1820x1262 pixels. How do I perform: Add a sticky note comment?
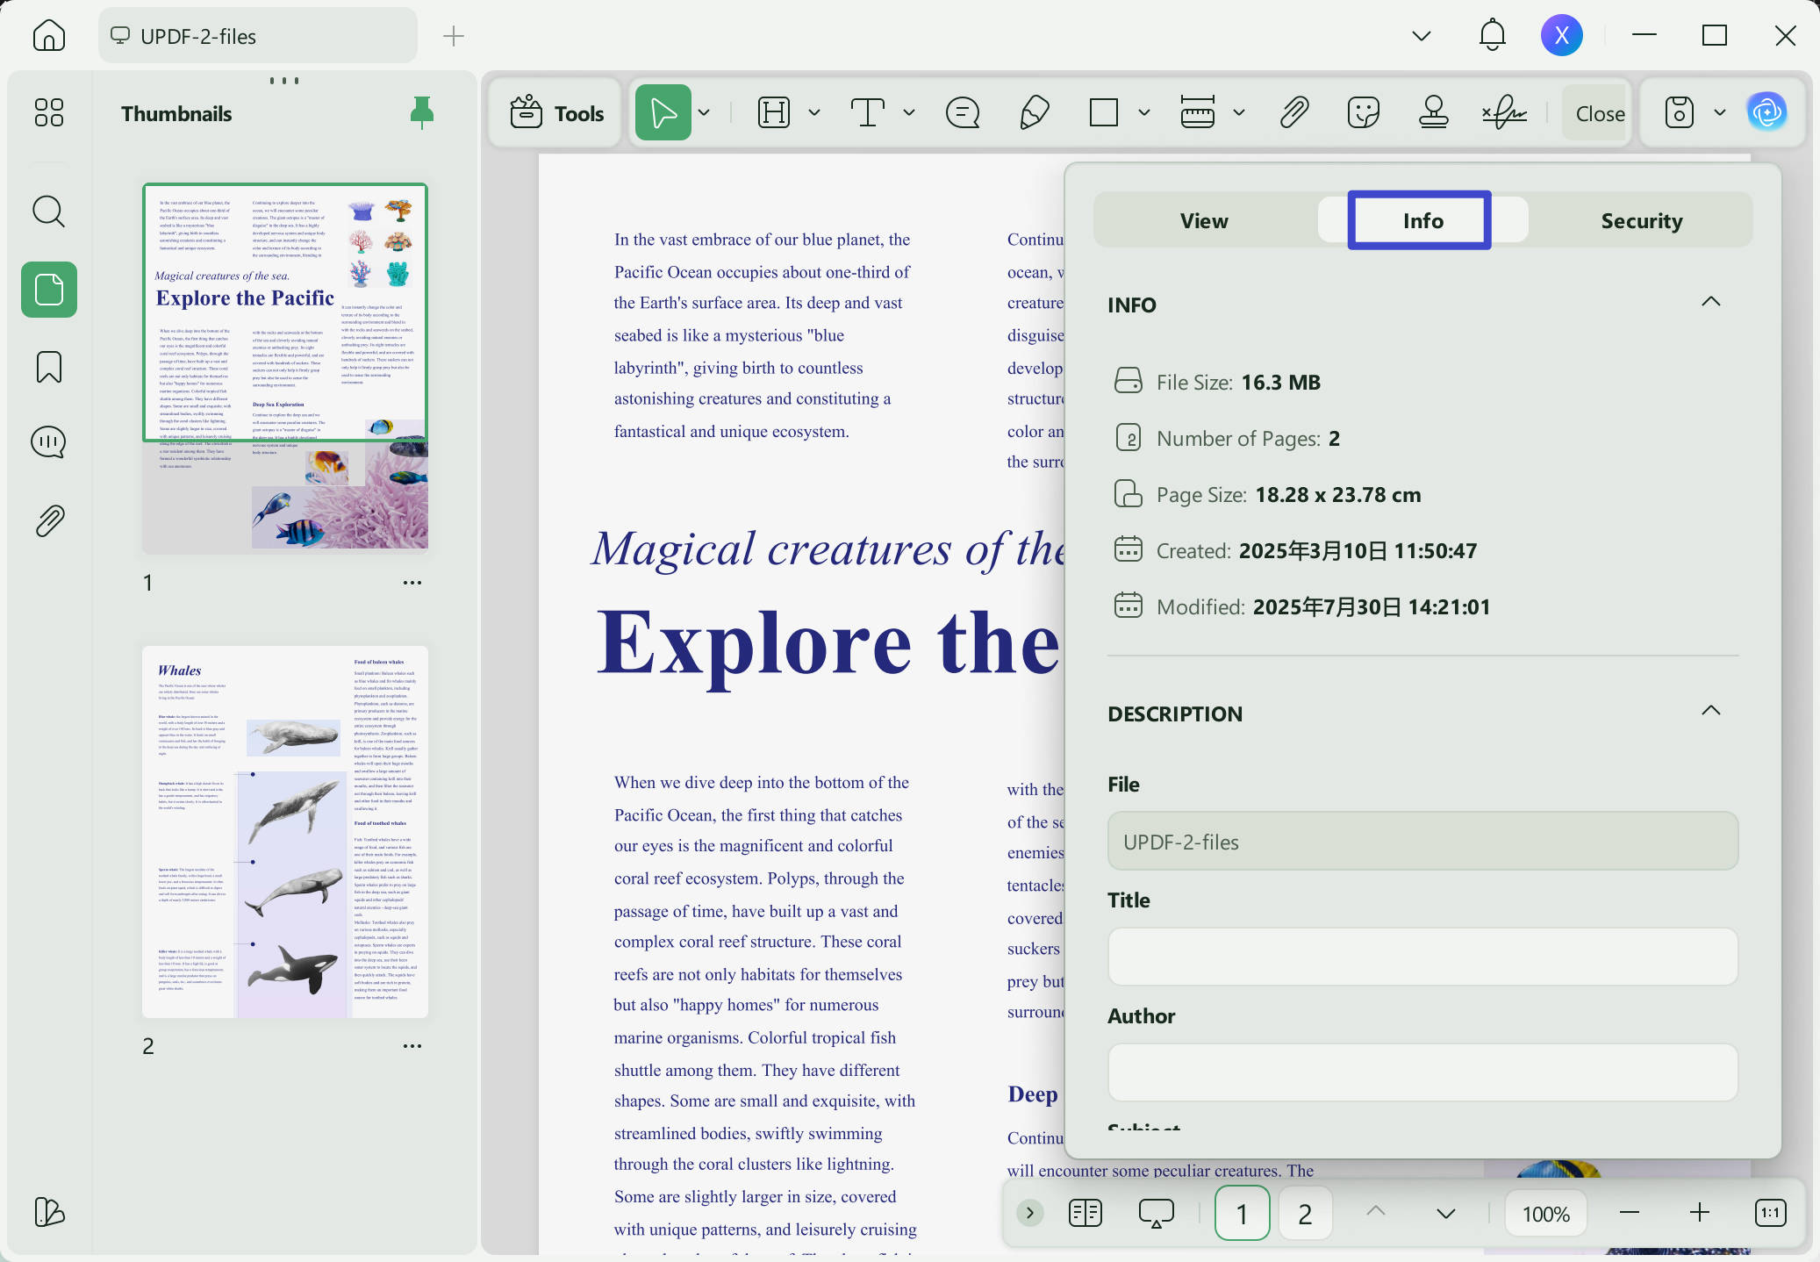click(x=962, y=112)
